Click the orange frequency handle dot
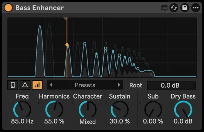The image size is (204, 132). coord(67,45)
